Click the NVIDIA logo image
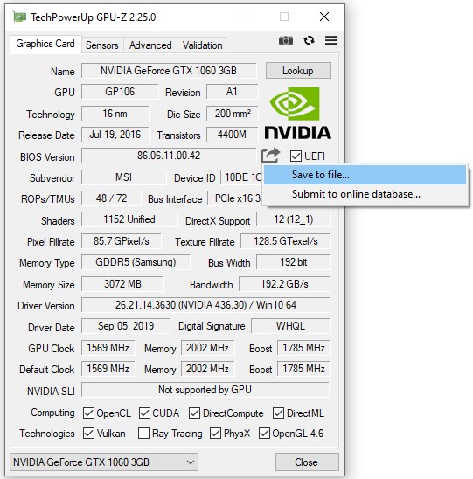Image resolution: width=473 pixels, height=479 pixels. (297, 113)
